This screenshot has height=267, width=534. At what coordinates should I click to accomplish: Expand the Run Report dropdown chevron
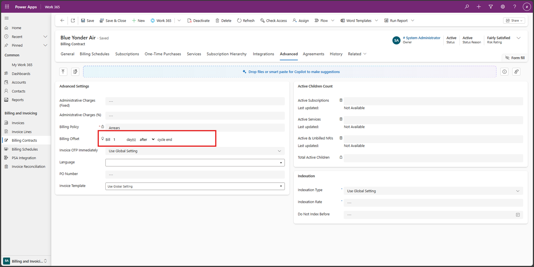[x=413, y=21]
